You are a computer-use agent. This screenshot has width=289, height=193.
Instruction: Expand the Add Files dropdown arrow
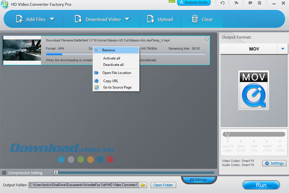pyautogui.click(x=52, y=19)
